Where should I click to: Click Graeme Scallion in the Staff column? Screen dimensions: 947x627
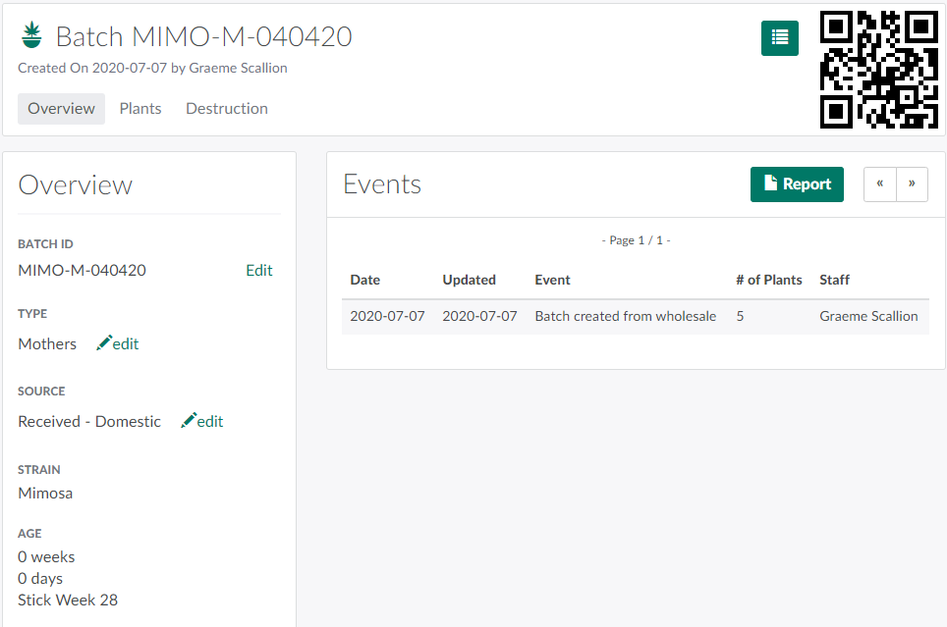click(x=868, y=316)
